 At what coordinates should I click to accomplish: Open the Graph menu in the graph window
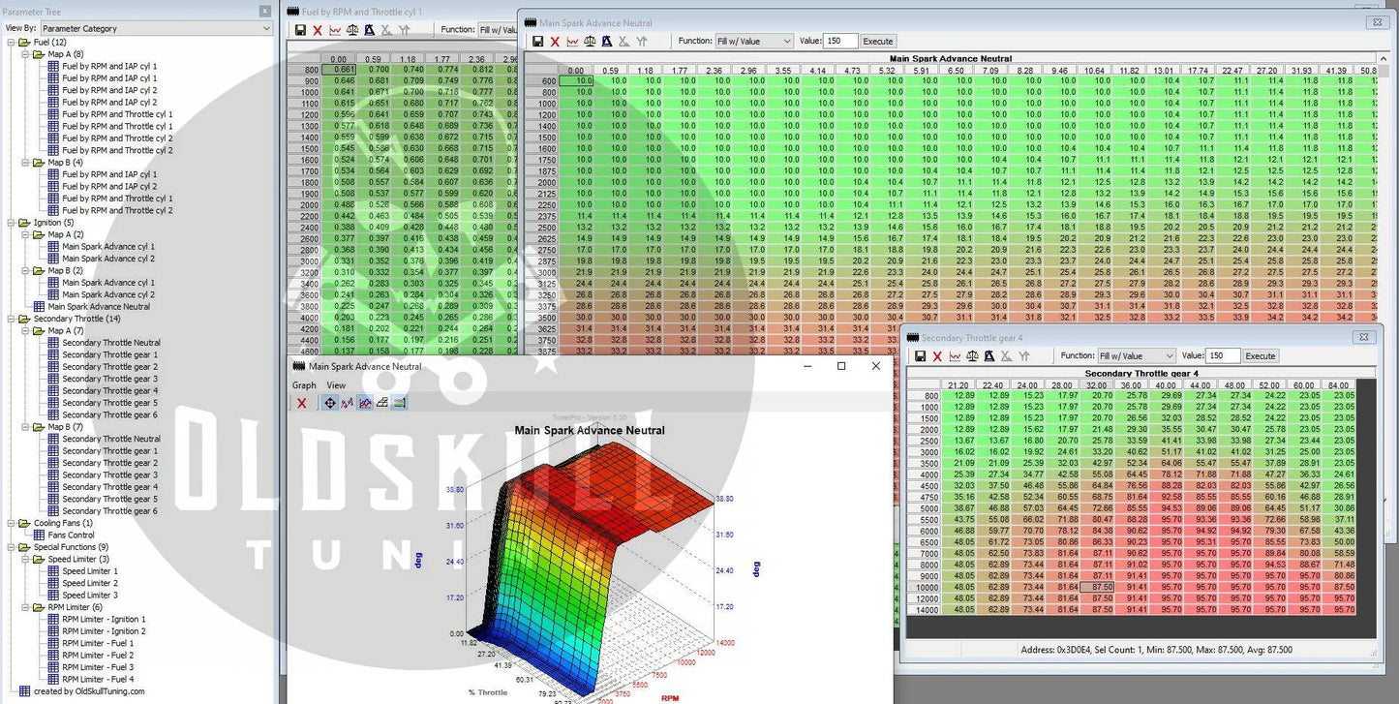304,385
